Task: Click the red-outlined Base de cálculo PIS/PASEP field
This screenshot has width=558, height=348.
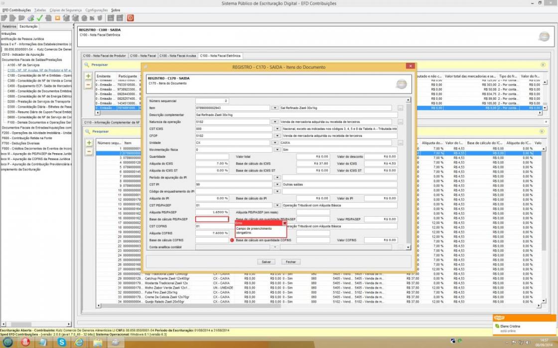Action: [212, 219]
